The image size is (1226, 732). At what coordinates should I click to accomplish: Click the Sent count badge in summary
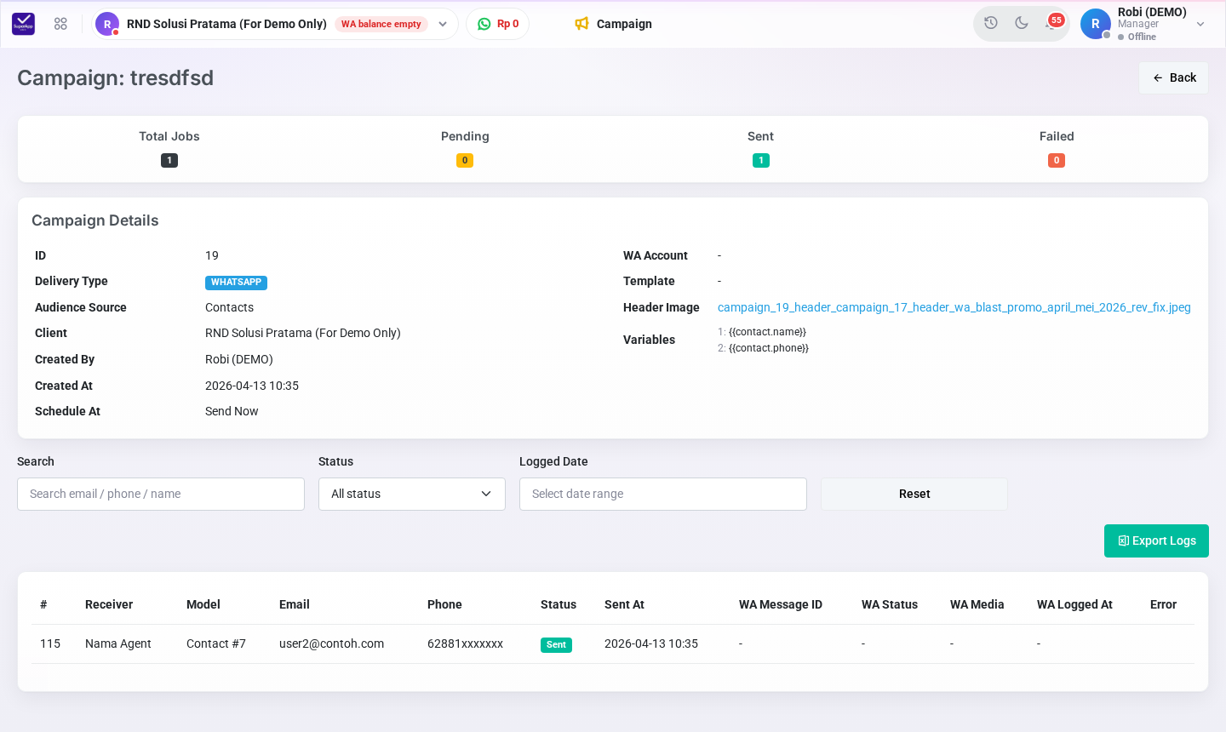[x=761, y=160]
